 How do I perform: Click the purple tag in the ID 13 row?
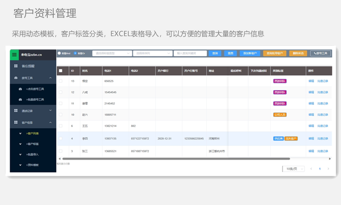(280, 81)
